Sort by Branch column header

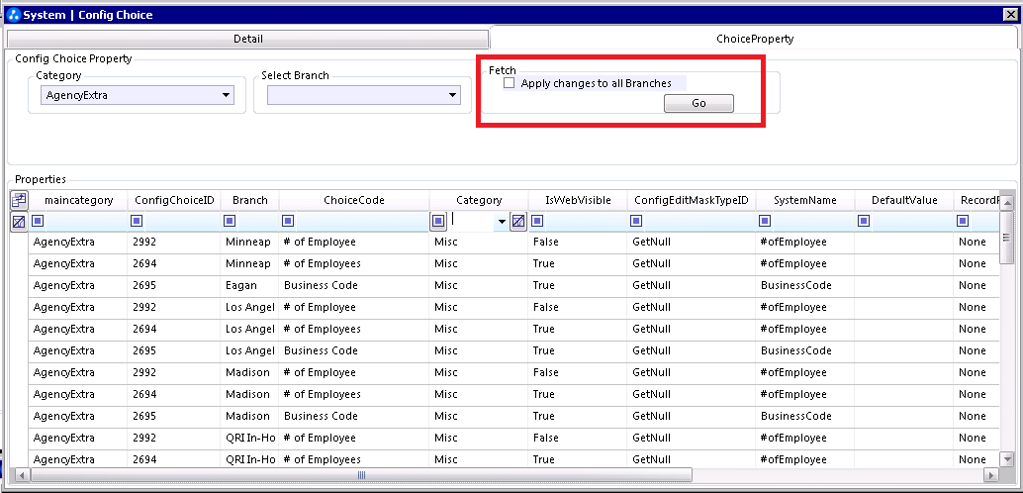point(250,200)
